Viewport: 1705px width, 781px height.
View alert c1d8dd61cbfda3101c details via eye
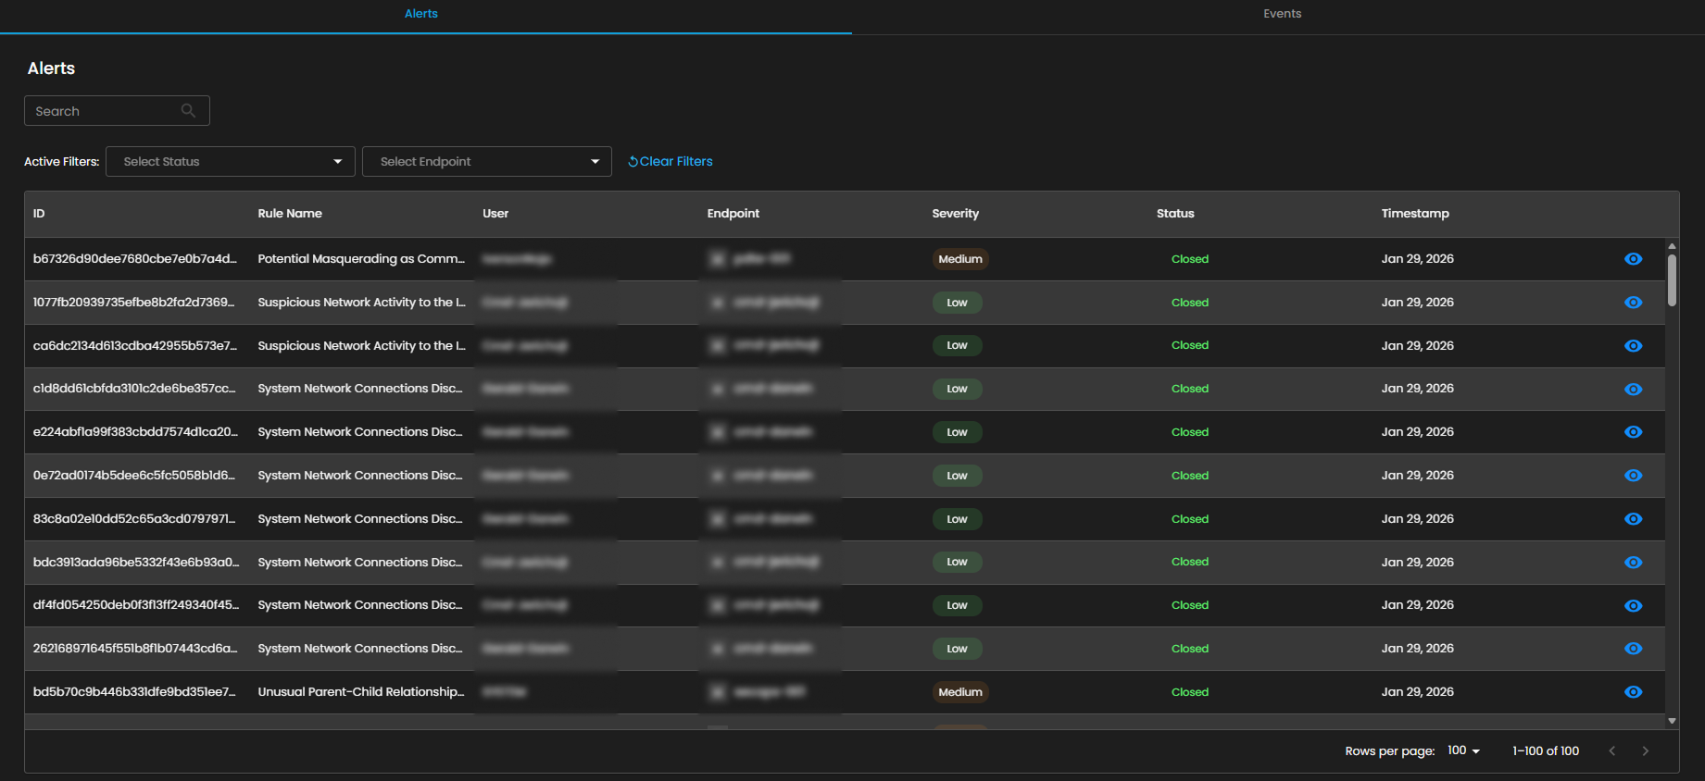pyautogui.click(x=1633, y=390)
